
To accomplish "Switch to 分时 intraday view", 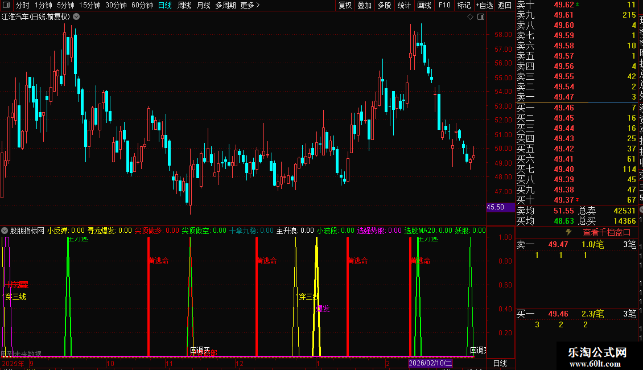I will click(x=23, y=5).
